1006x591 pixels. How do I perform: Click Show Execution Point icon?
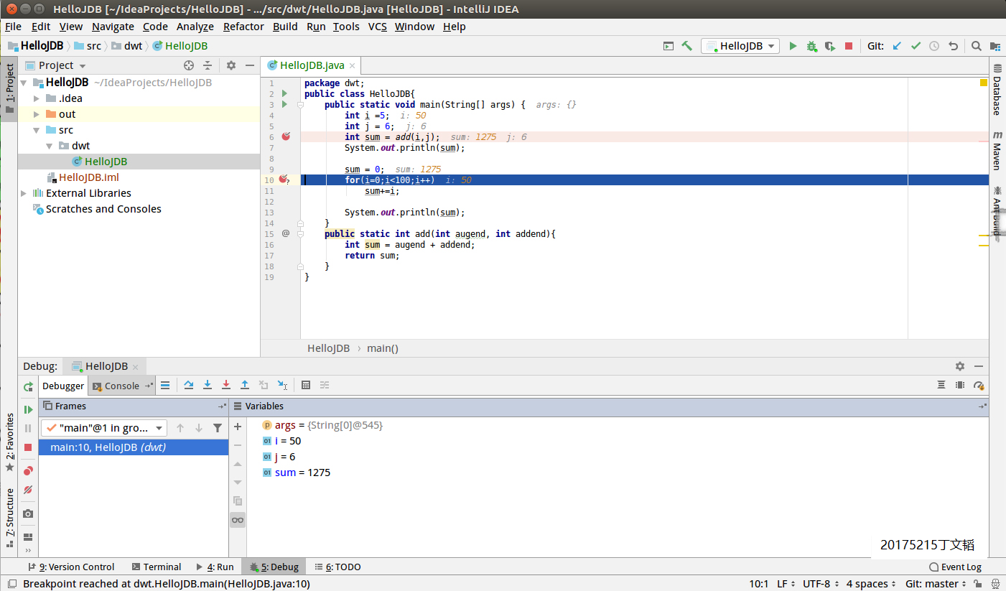[x=165, y=385]
